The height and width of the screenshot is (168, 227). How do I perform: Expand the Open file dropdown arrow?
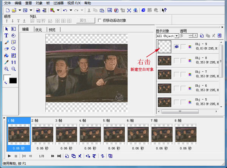tap(20, 10)
